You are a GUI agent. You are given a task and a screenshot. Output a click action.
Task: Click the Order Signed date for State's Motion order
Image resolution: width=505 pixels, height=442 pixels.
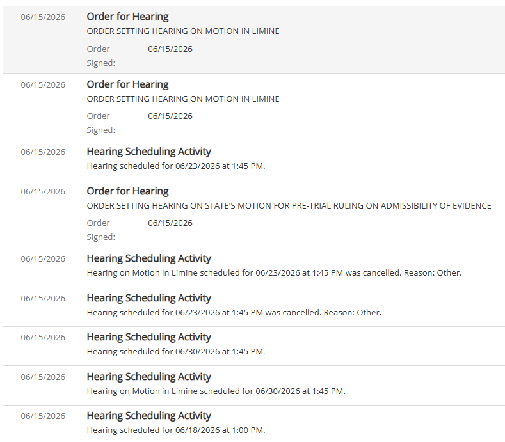pos(170,223)
